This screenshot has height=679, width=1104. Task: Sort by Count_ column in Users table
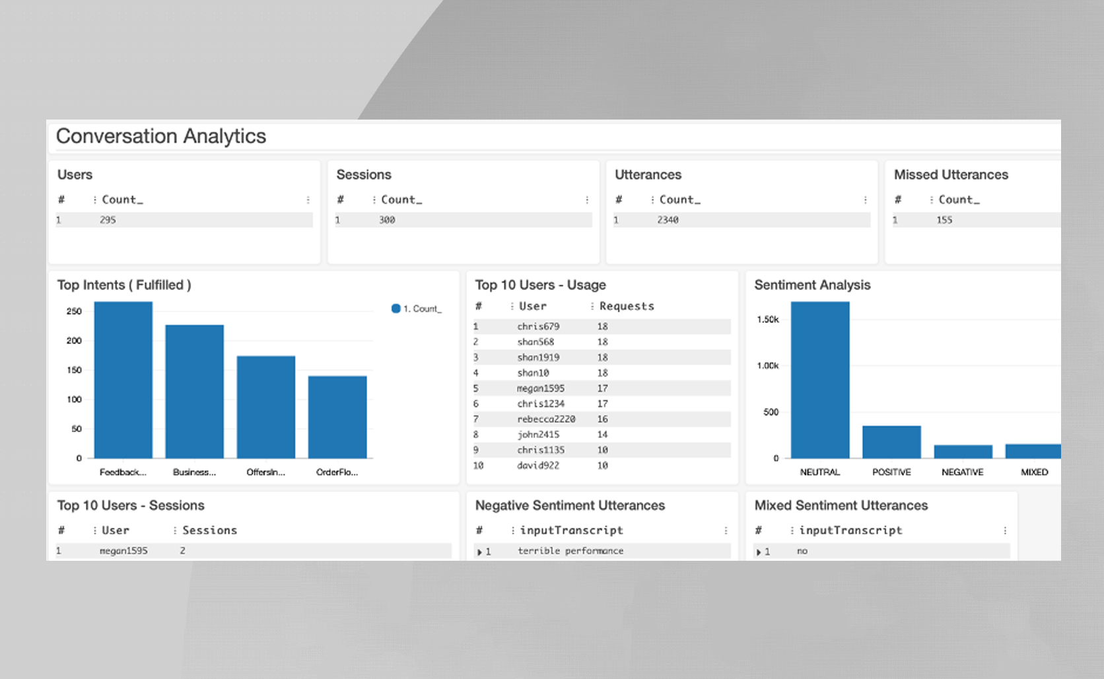pos(122,199)
